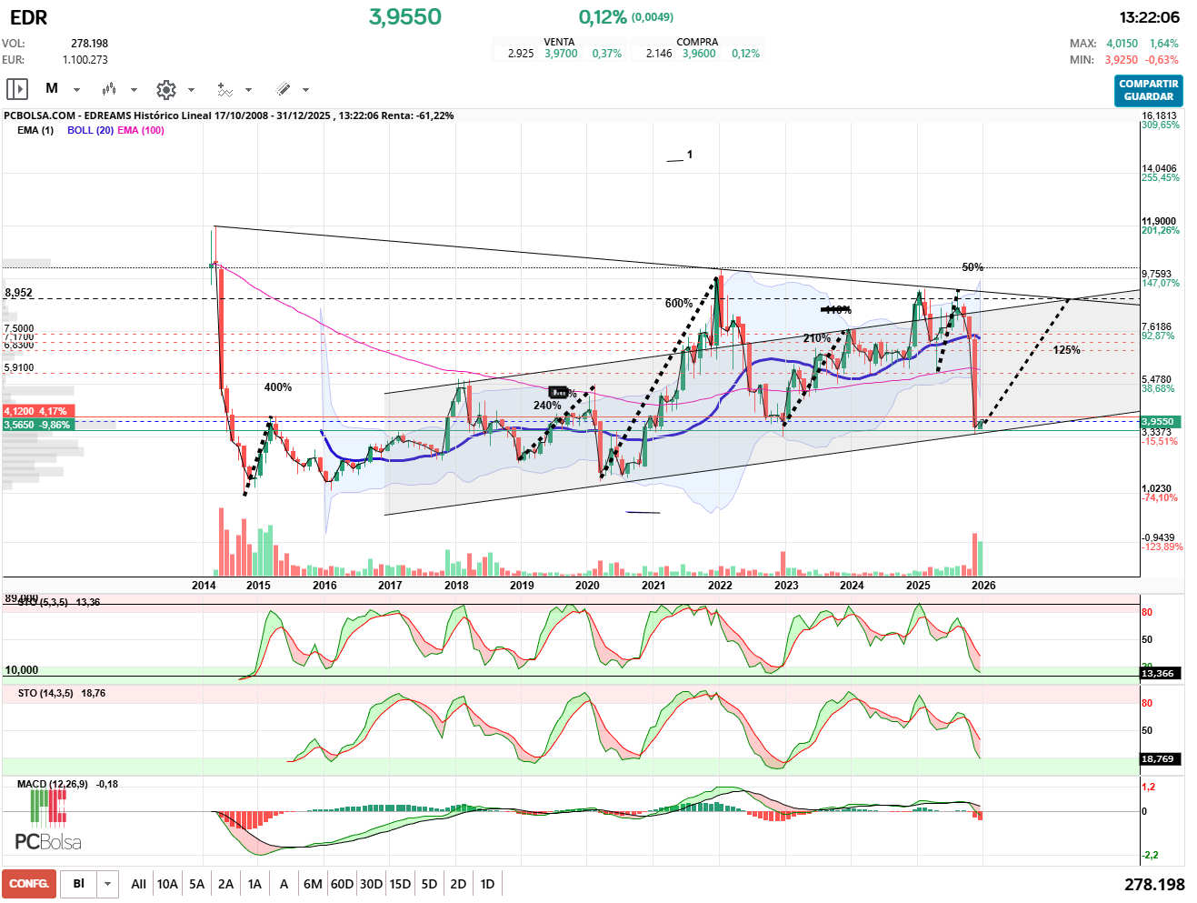Select the 6M time range

coord(313,884)
